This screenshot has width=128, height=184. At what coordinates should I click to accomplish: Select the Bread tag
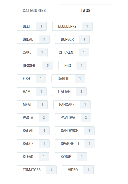(33, 39)
